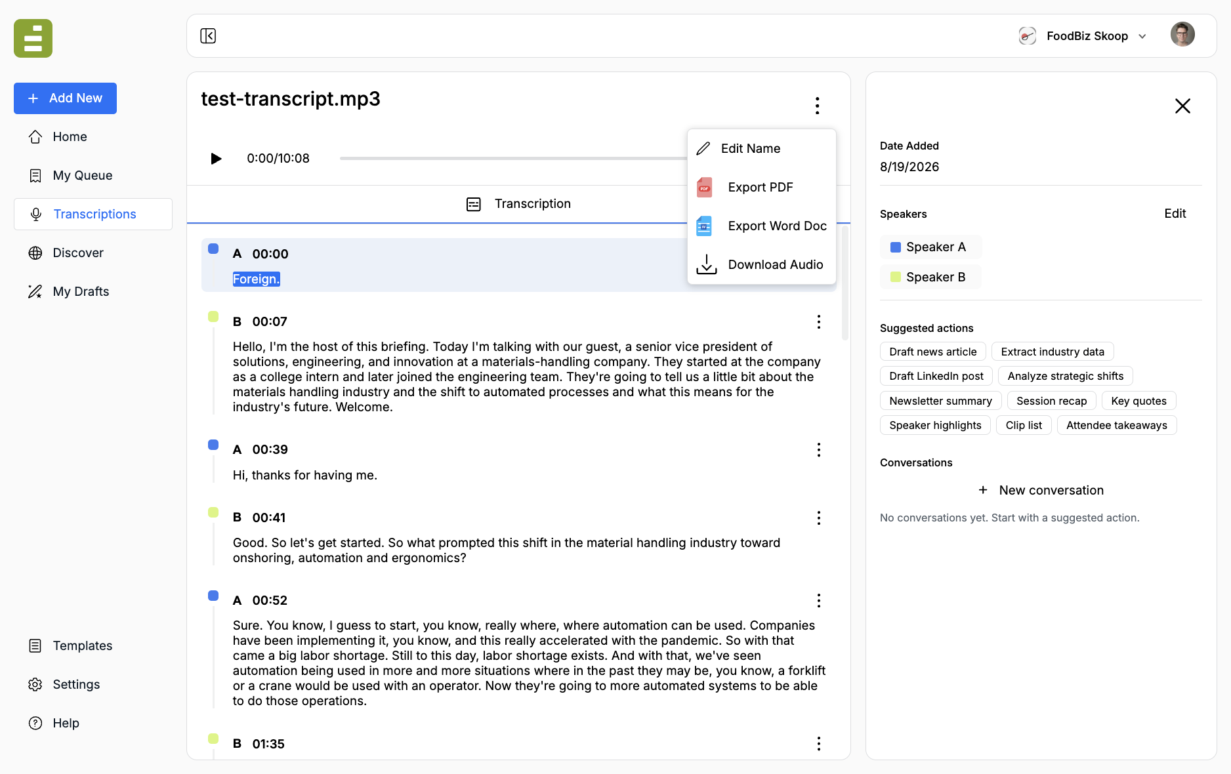Switch to the Transcription tab
This screenshot has height=774, width=1231.
coord(518,204)
